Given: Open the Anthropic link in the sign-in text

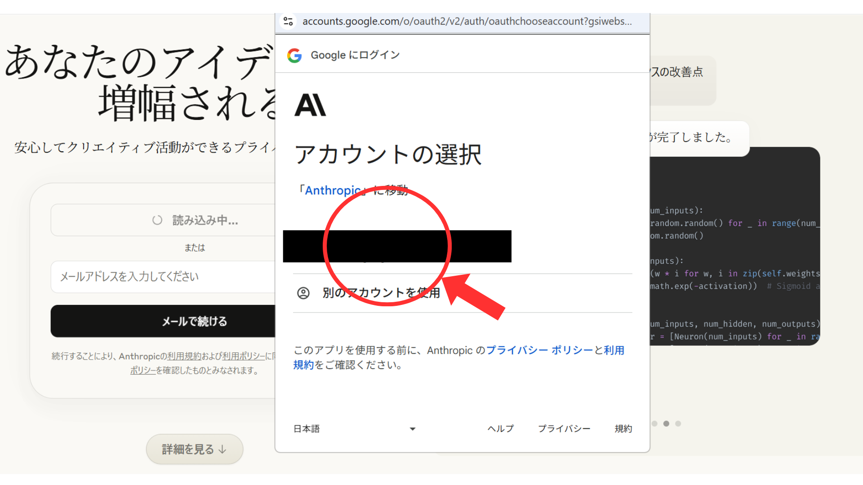Looking at the screenshot, I should tap(333, 190).
